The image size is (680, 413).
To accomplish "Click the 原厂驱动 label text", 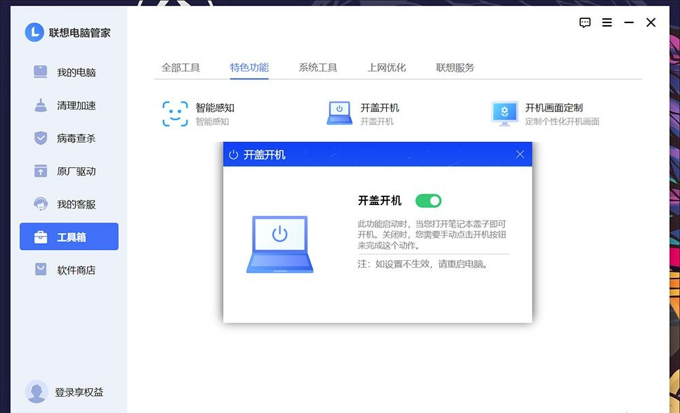I will (76, 171).
